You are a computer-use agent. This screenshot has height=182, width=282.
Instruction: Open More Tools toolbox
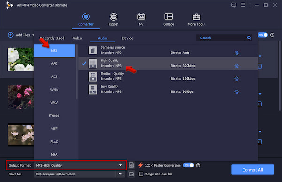click(196, 19)
